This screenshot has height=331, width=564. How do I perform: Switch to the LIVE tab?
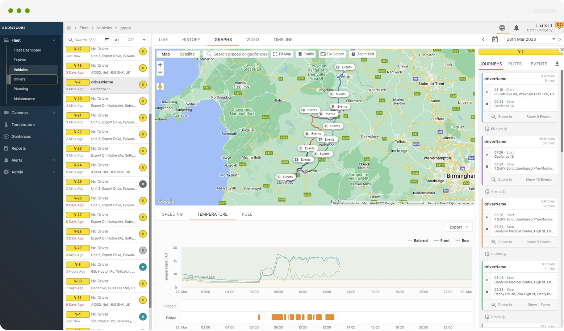pyautogui.click(x=163, y=40)
